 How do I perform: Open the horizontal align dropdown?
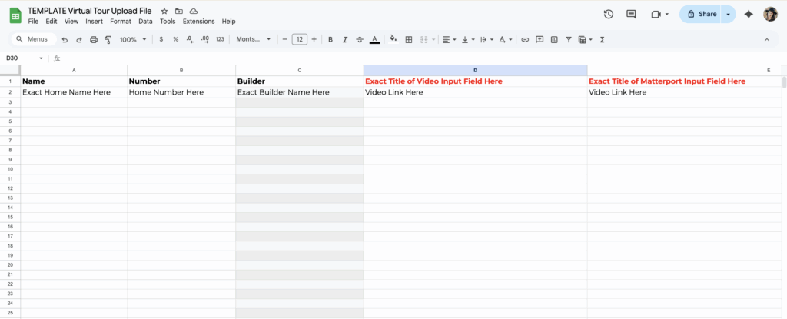(449, 39)
